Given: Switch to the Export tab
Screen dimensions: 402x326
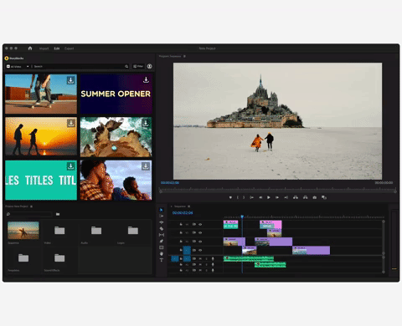Looking at the screenshot, I should [70, 48].
